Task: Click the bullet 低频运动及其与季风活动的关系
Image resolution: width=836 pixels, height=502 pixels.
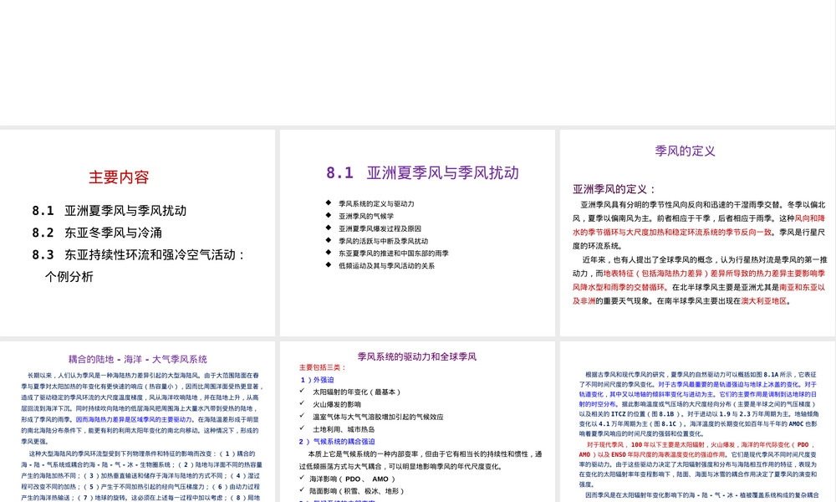Action: pyautogui.click(x=386, y=266)
